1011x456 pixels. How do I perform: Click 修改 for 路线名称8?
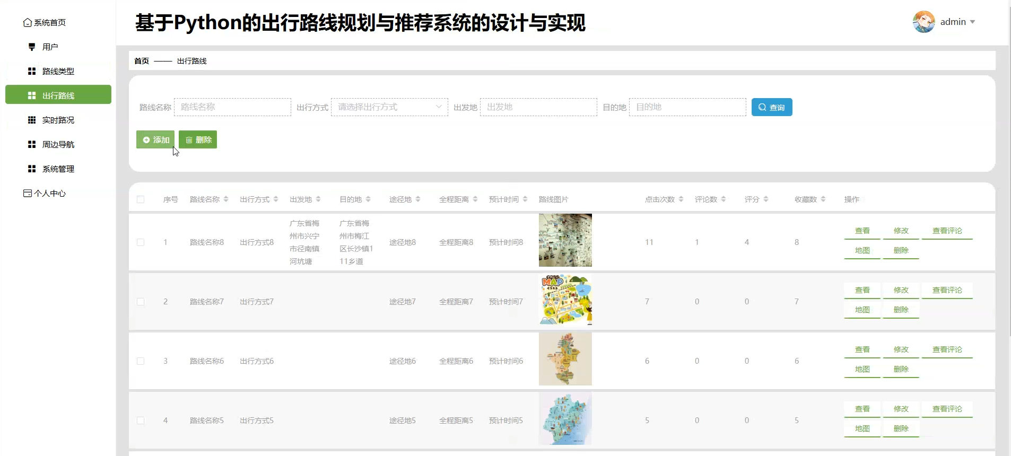pyautogui.click(x=901, y=231)
